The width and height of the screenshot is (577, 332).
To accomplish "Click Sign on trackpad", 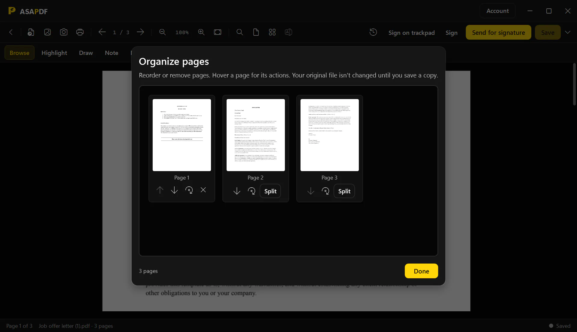I will [x=412, y=32].
